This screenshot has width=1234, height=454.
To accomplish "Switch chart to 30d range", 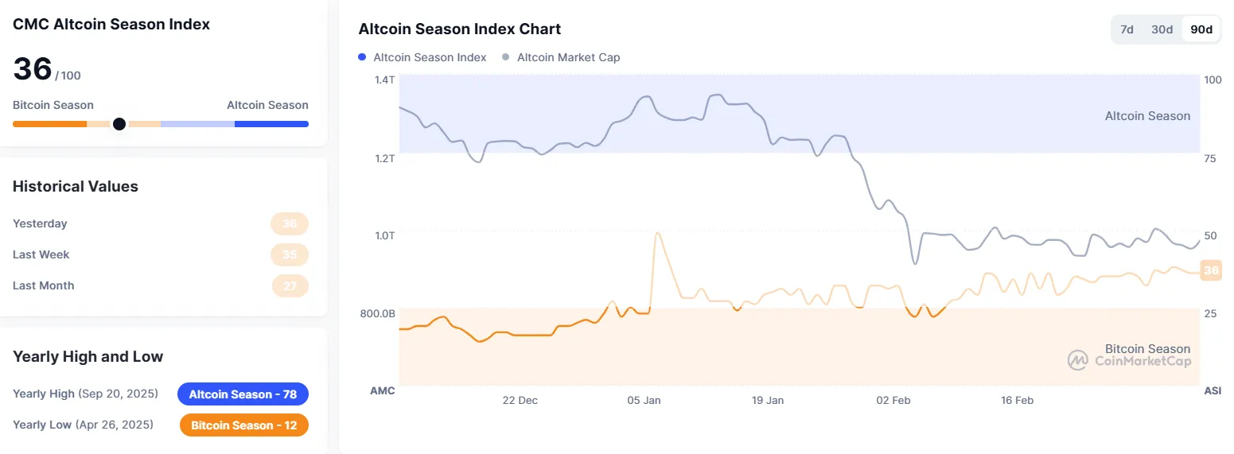I will [x=1162, y=29].
